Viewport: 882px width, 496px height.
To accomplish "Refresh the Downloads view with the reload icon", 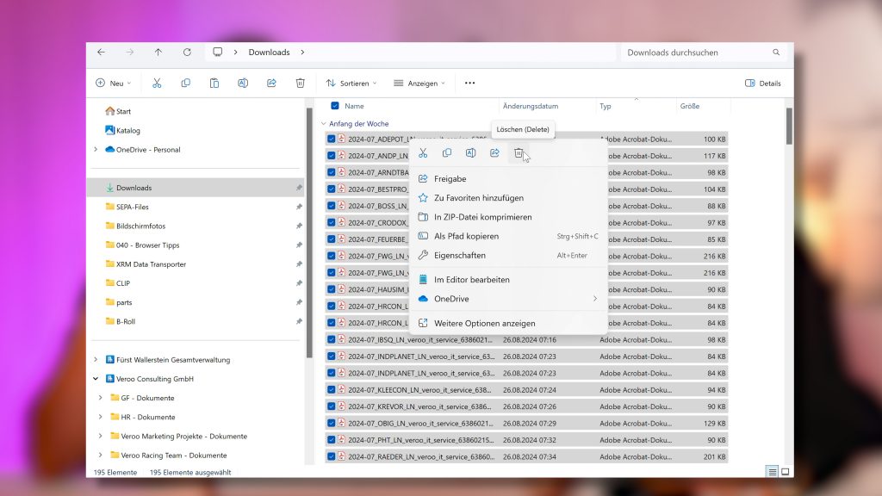I will pyautogui.click(x=187, y=52).
